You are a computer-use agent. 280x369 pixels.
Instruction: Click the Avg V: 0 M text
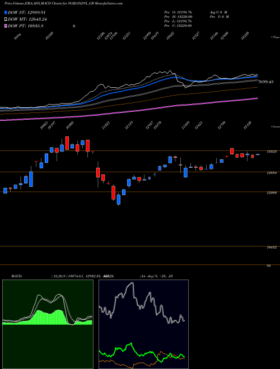(x=218, y=12)
